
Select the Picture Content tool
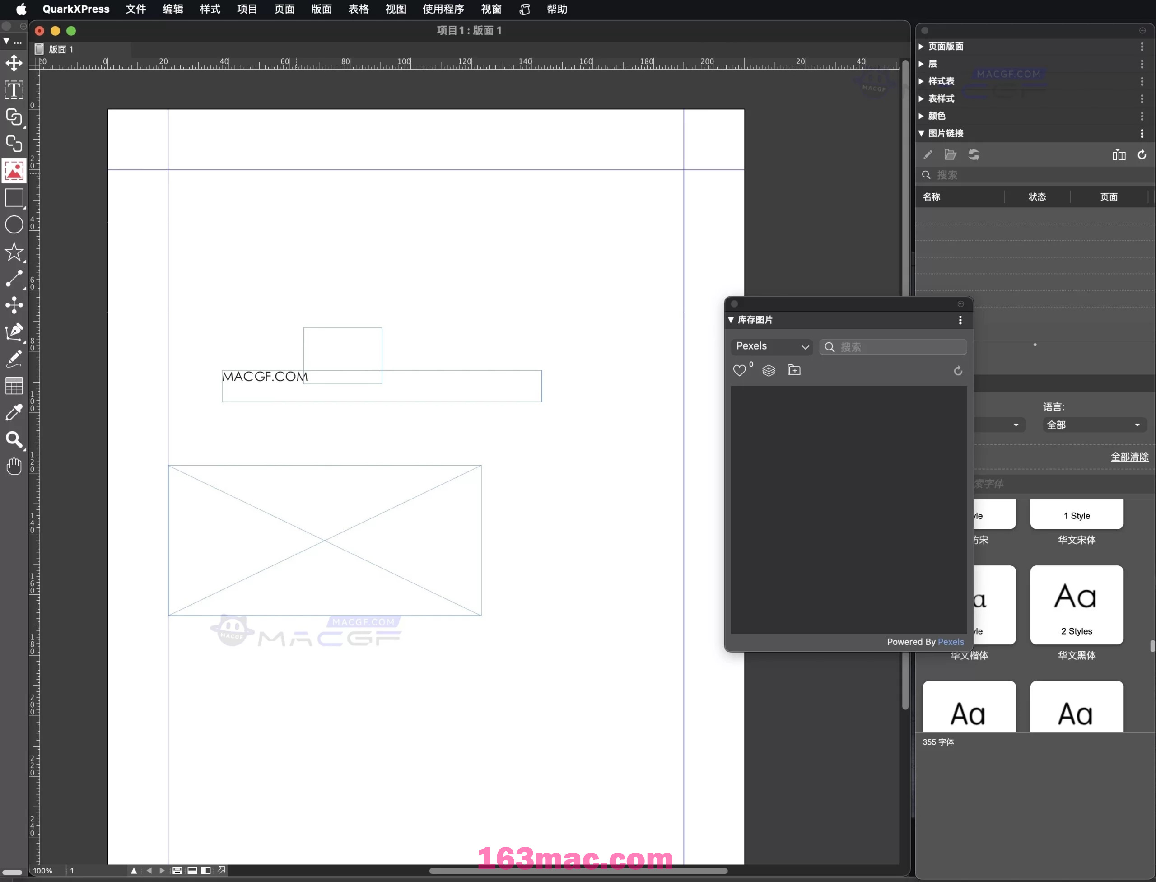14,171
